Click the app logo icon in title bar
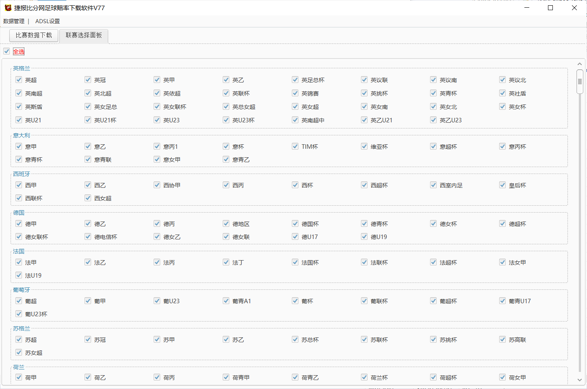This screenshot has width=587, height=389. (8, 8)
